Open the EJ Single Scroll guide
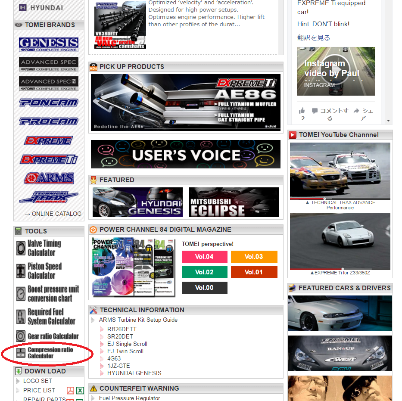Image resolution: width=402 pixels, height=401 pixels. coord(127,344)
